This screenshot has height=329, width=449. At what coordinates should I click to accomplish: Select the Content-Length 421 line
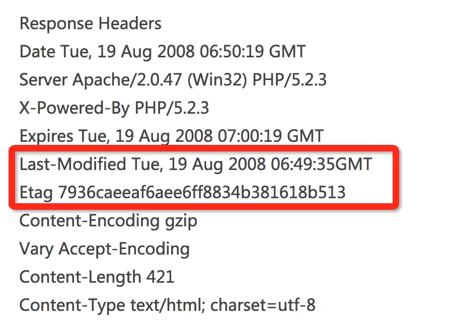(x=97, y=277)
